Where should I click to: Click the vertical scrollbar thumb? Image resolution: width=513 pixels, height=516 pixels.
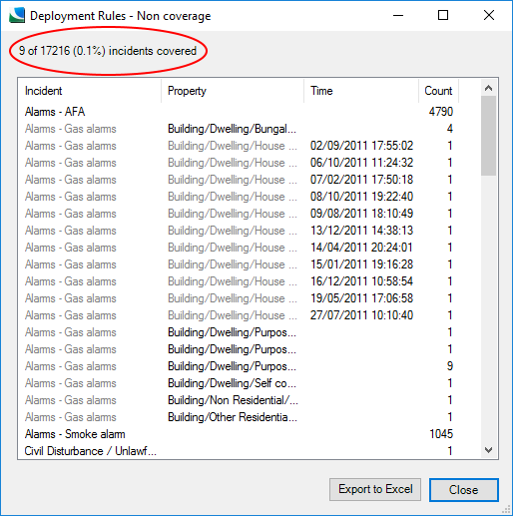click(x=488, y=136)
